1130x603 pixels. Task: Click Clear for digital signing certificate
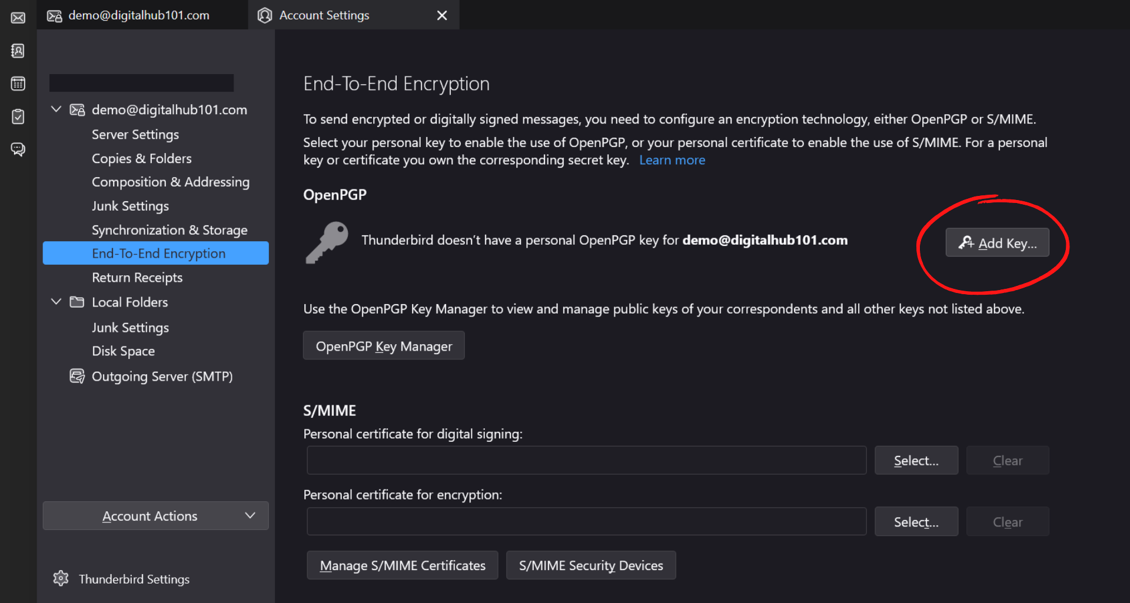pyautogui.click(x=1008, y=461)
